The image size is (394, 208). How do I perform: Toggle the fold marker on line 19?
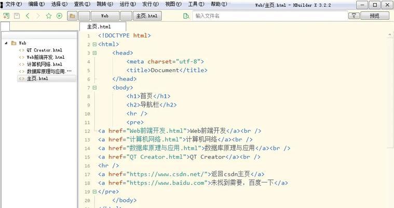pos(94,192)
